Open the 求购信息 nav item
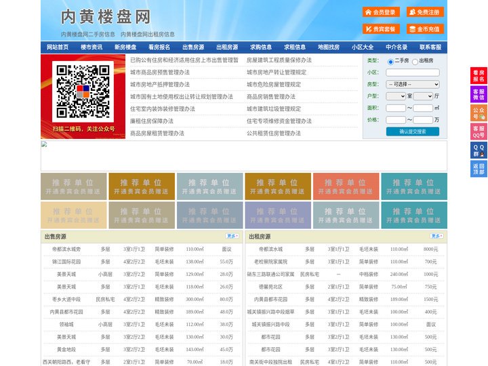This screenshot has width=488, height=366. click(x=261, y=47)
